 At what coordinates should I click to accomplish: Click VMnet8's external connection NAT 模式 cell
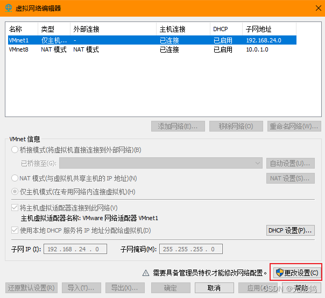click(86, 49)
